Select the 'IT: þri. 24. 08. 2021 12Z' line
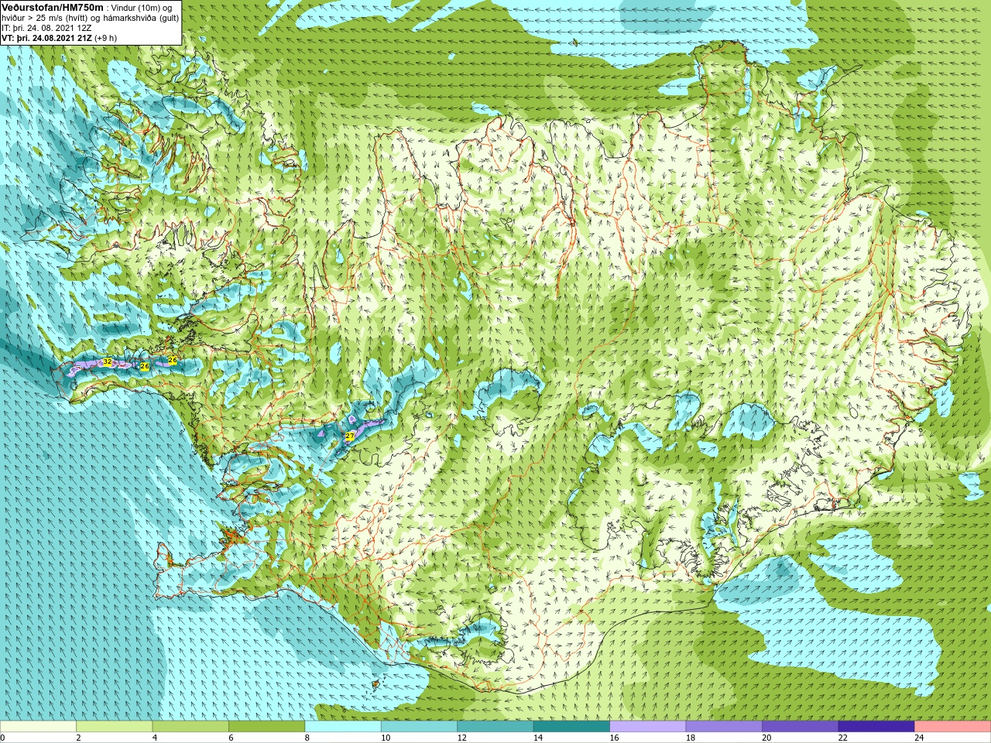Viewport: 991px width, 743px height. point(47,28)
